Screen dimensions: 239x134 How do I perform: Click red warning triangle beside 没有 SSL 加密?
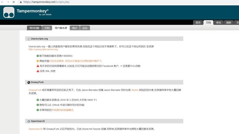pos(38,71)
